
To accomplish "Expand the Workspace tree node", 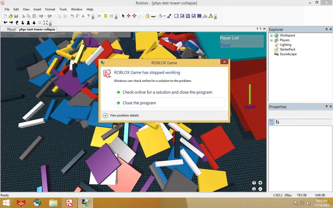I will 271,36.
